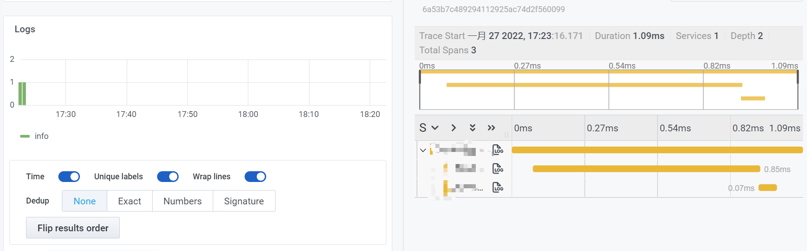
Task: Choose Exact dedup mode
Action: pos(129,201)
